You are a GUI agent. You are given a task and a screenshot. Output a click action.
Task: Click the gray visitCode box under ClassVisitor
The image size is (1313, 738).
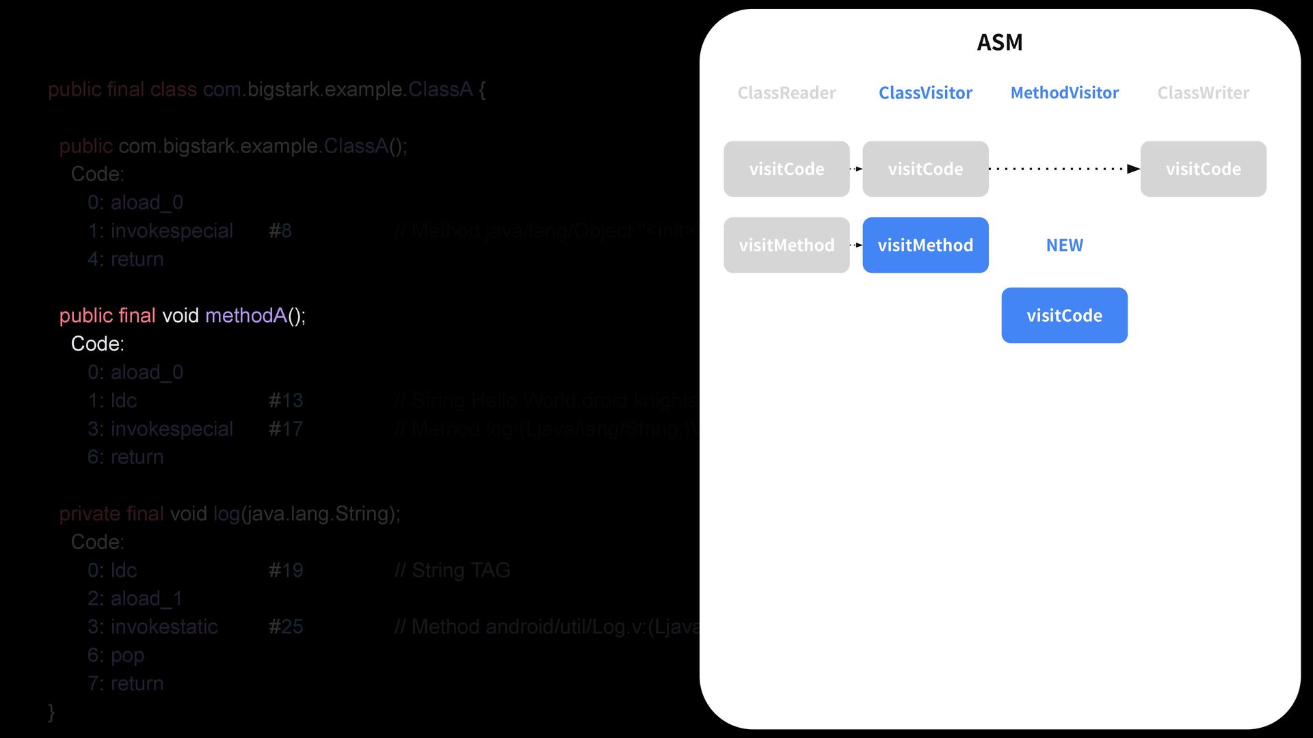tap(925, 169)
